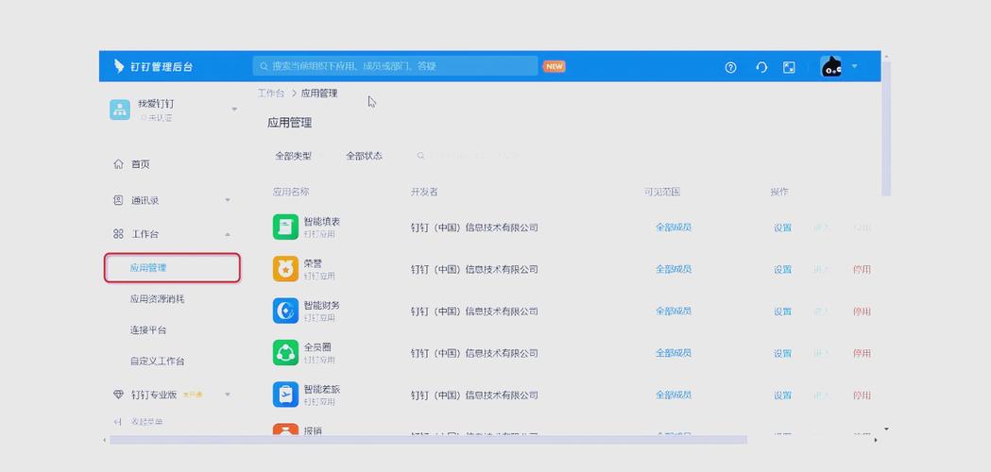
Task: Click the 荣誉 app name
Action: tap(313, 263)
